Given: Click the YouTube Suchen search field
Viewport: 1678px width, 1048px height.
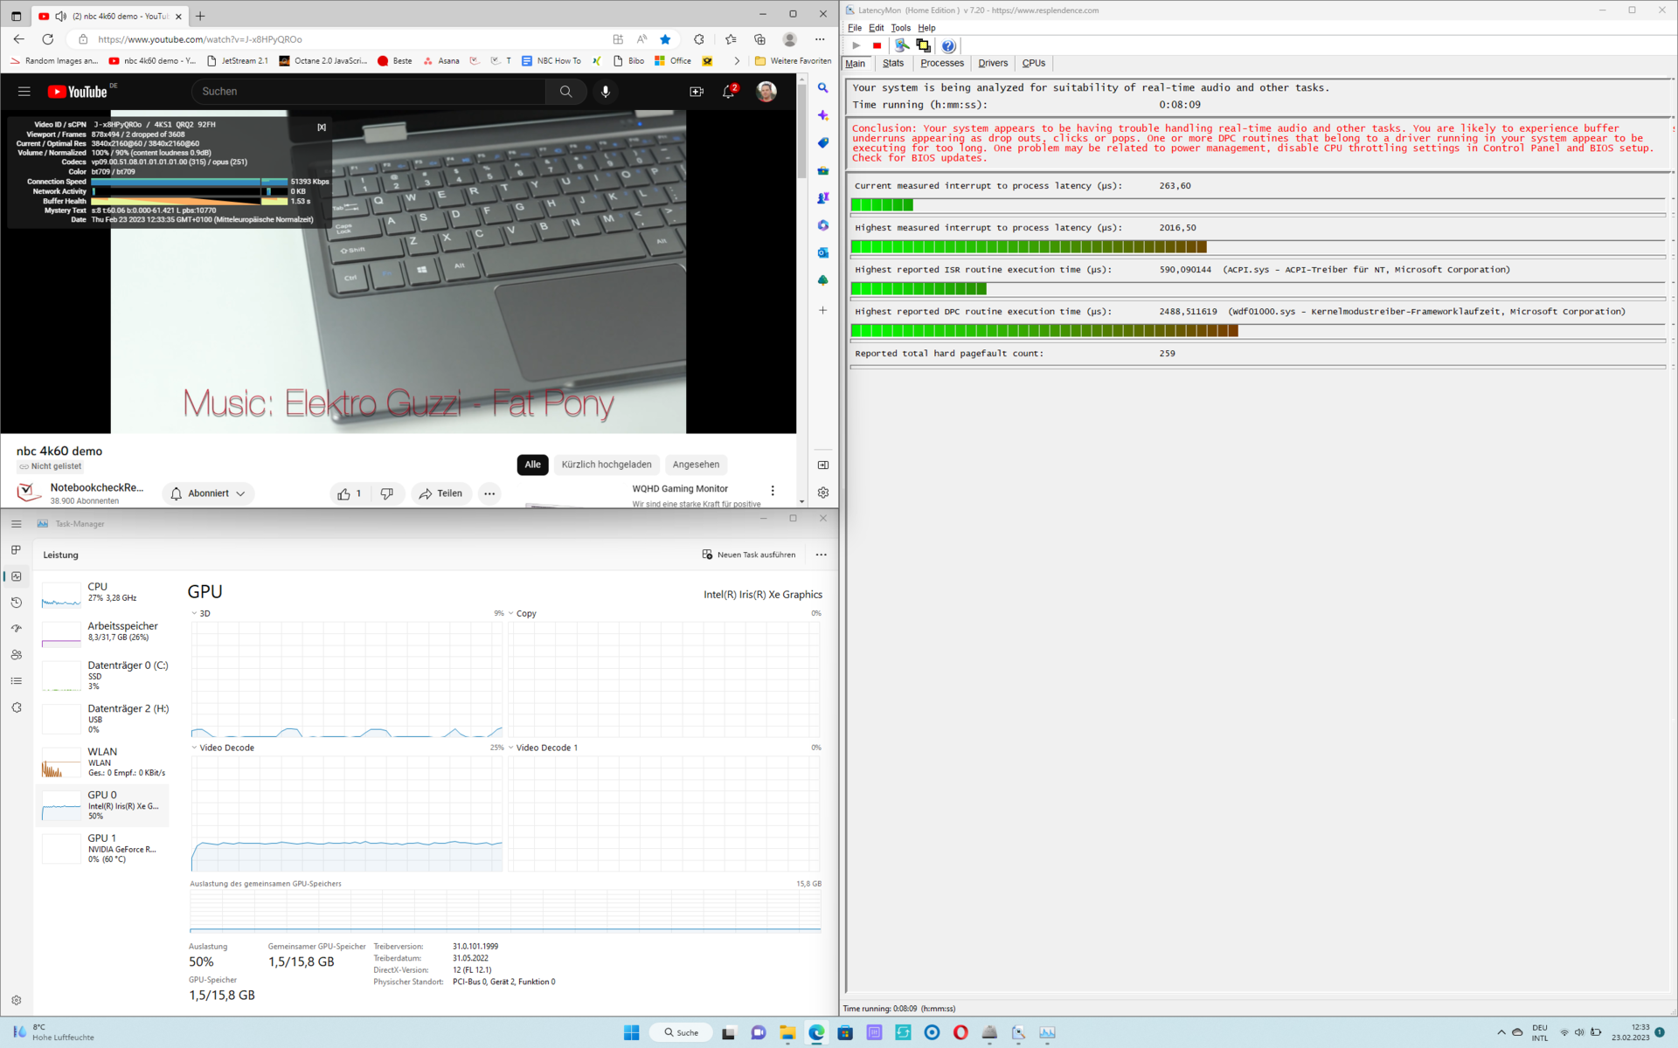Looking at the screenshot, I should 367,92.
